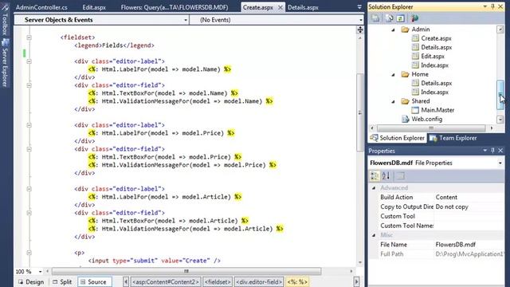This screenshot has height=287, width=510.
Task: Open the Server Explorer side panel
Action: pyautogui.click(x=5, y=64)
